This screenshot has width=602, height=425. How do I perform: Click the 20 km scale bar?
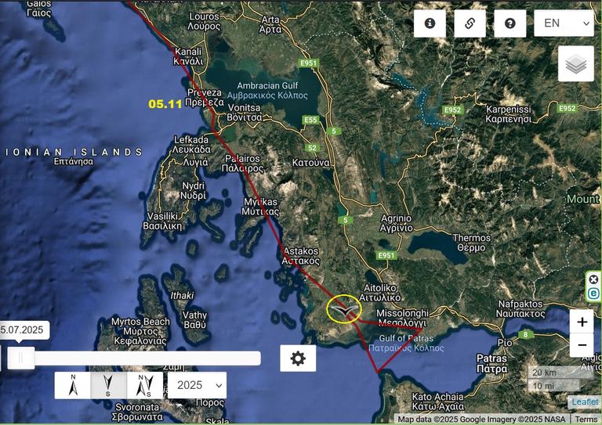560,372
